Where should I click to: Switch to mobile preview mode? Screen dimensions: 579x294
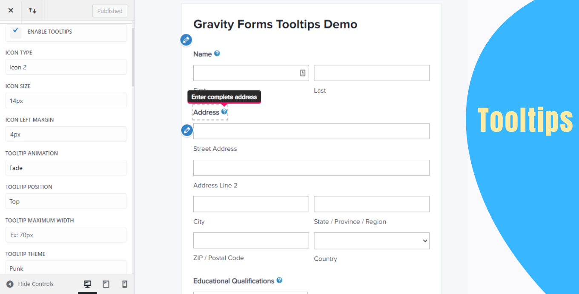click(x=125, y=284)
